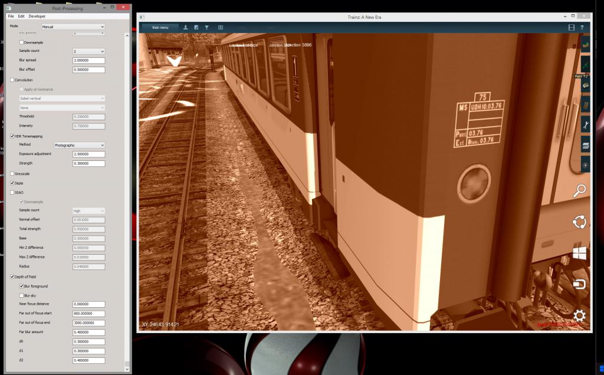This screenshot has height=375, width=604.
Task: Click the Blur spread value field
Action: point(88,61)
